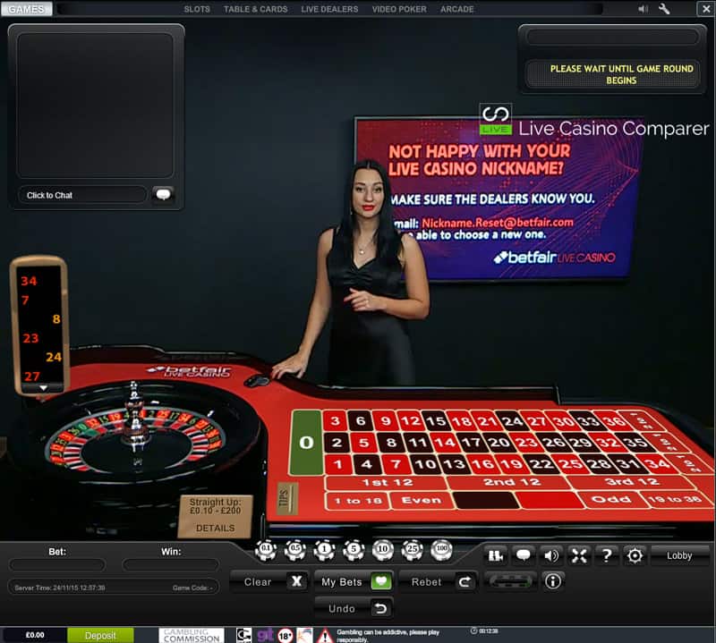Click the £0.00 balance display
The image size is (716, 643).
[35, 635]
